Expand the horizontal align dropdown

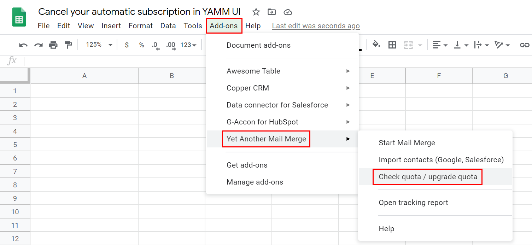click(x=440, y=45)
